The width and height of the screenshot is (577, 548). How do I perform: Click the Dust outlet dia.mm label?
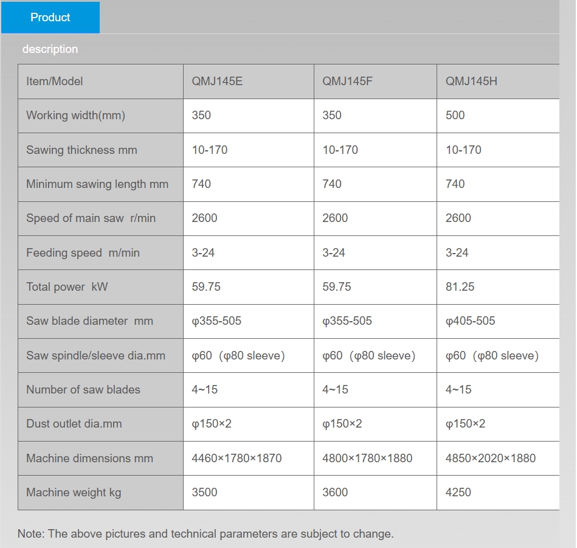tap(74, 424)
